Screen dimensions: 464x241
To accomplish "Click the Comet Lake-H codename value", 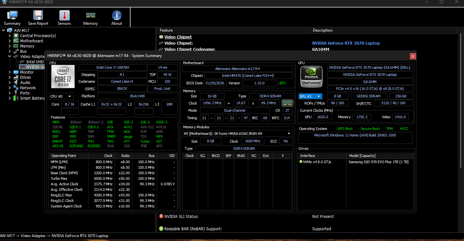I will tap(122, 81).
